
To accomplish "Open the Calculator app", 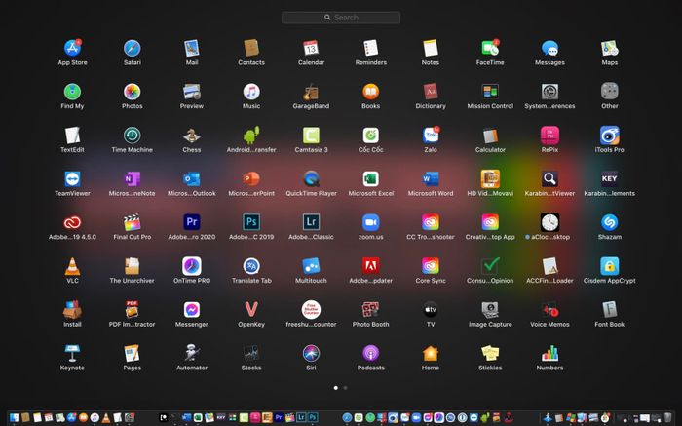I will [x=490, y=136].
